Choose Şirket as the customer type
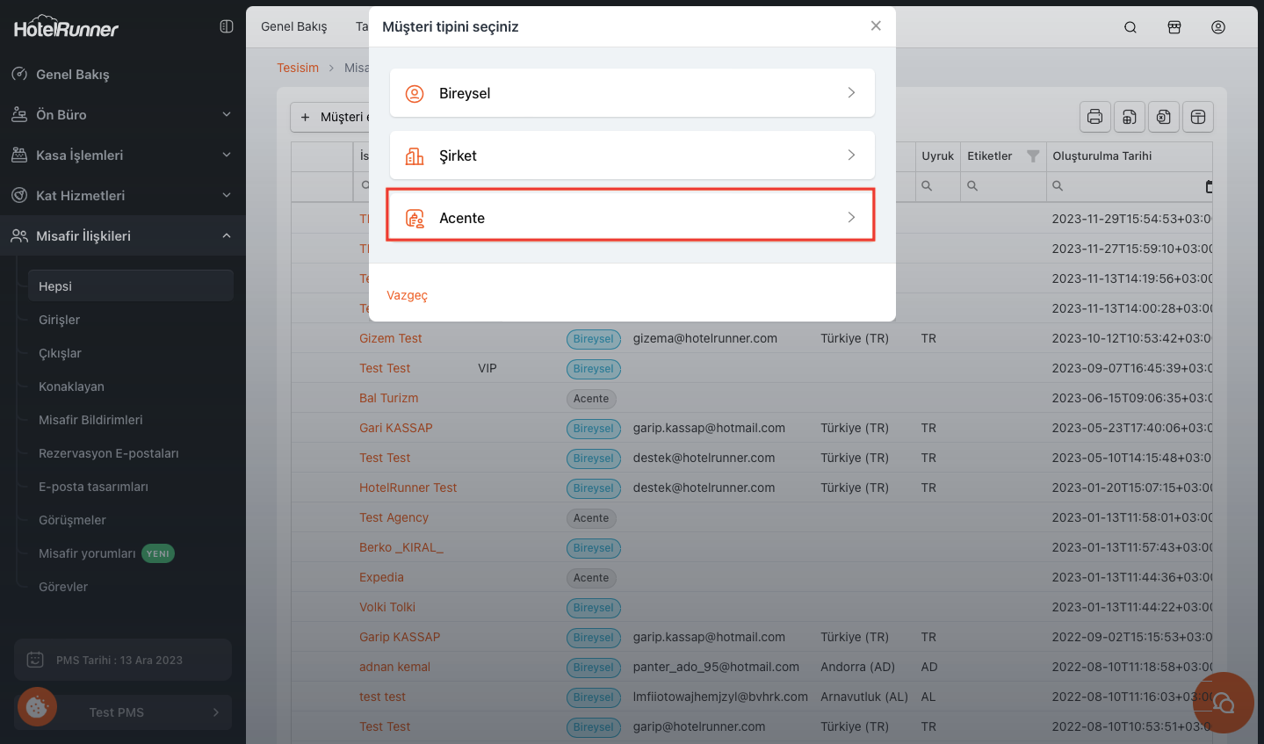 pos(632,155)
